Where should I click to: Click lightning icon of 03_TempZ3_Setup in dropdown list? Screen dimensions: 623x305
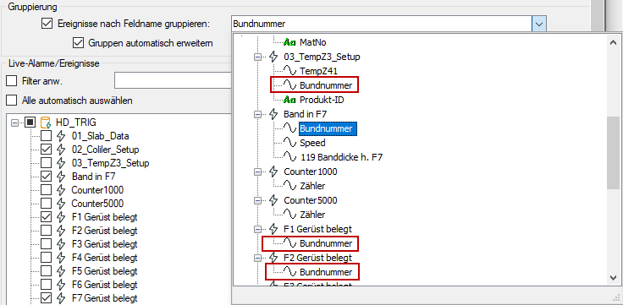click(273, 57)
